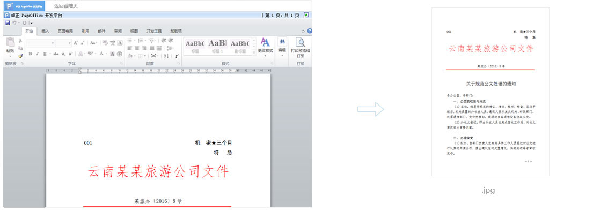This screenshot has width=608, height=211.
Task: Toggle the show paragraph marks button
Action: tap(177, 56)
